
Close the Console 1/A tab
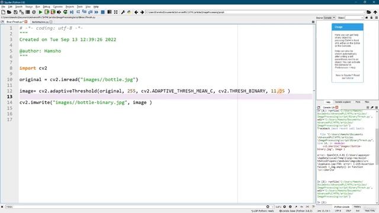337,107
